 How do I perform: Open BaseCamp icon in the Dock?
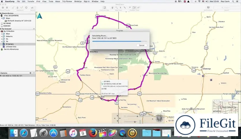(x=132, y=133)
